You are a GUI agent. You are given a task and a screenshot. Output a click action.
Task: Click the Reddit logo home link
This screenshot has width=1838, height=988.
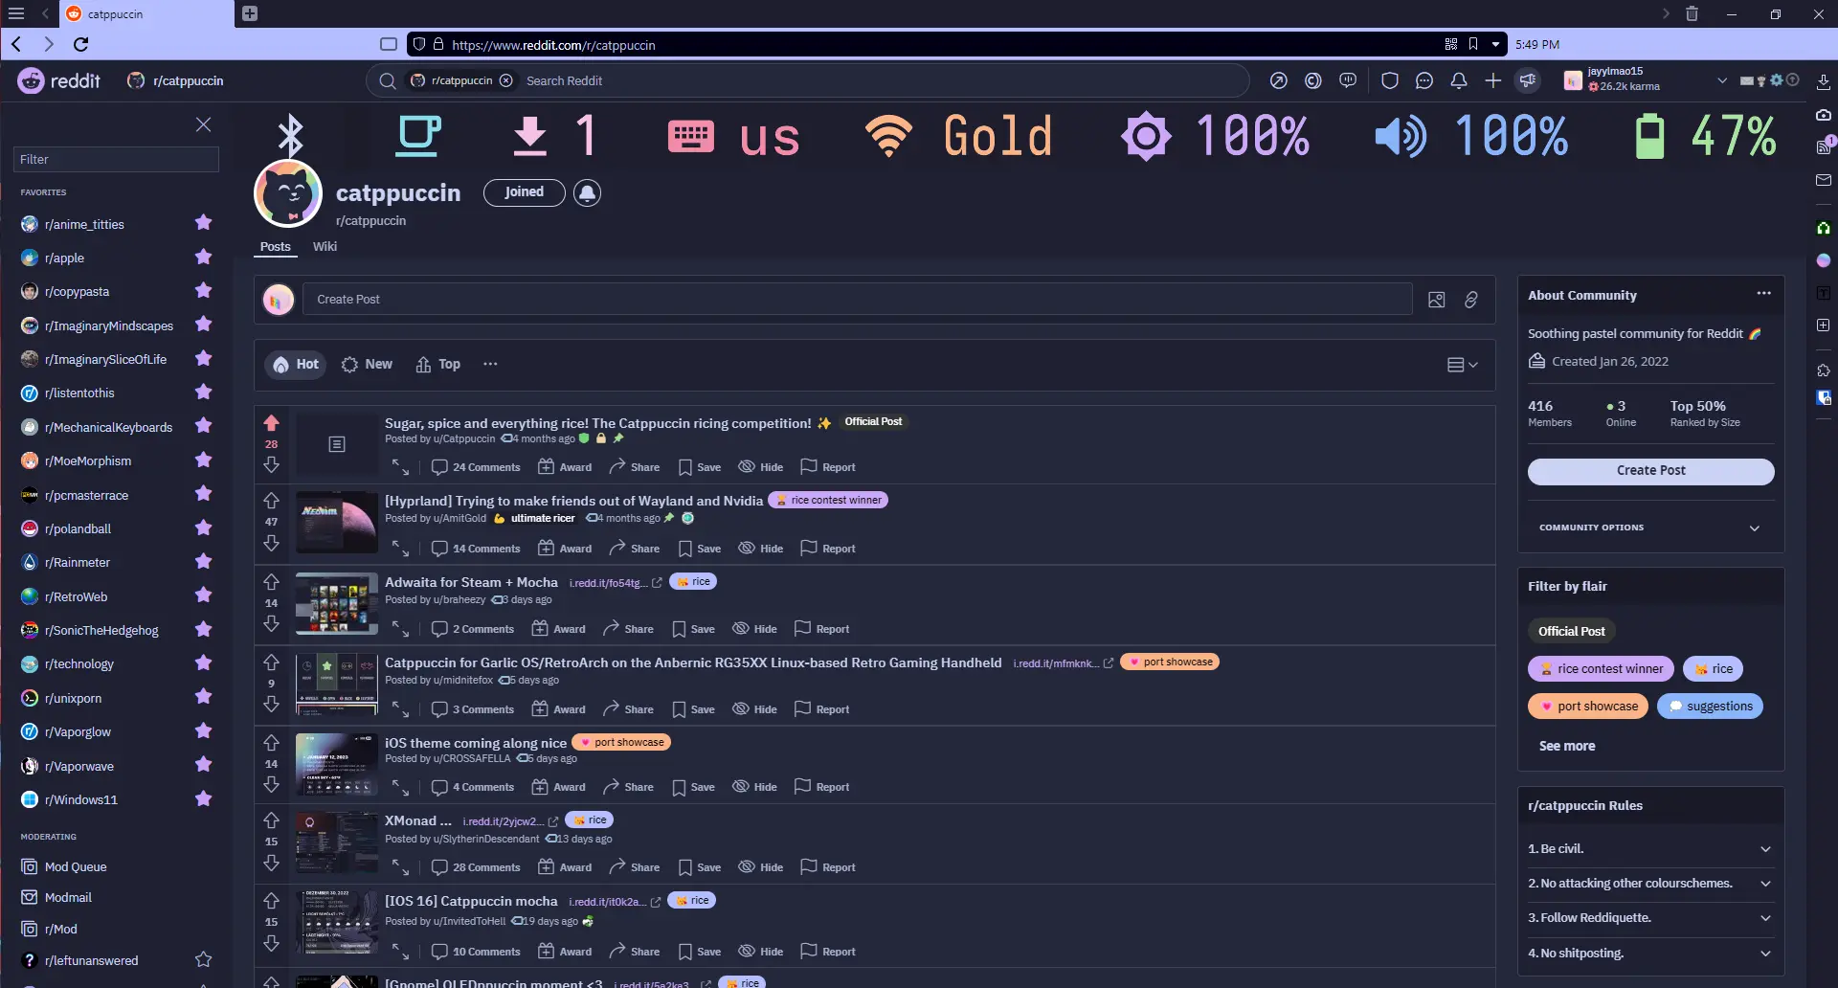pos(58,81)
